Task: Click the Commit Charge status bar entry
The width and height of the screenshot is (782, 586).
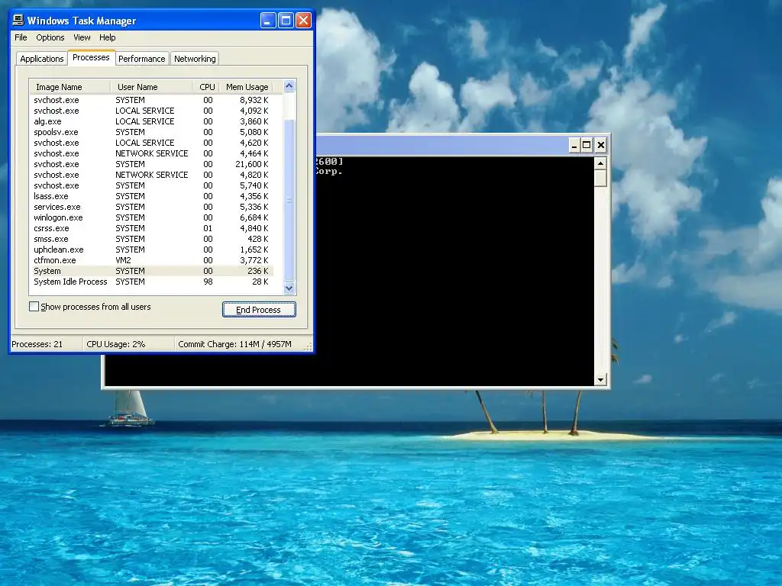Action: [x=239, y=344]
